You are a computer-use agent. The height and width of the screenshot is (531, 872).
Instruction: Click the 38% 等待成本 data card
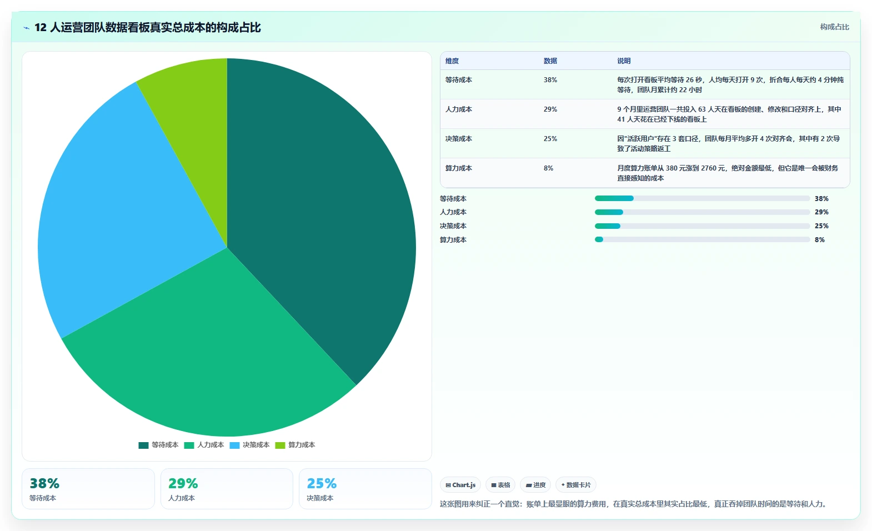coord(88,489)
